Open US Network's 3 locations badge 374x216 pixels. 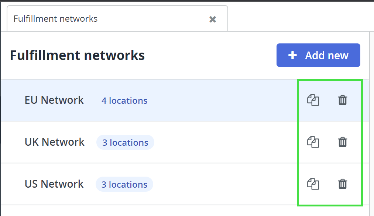point(124,184)
